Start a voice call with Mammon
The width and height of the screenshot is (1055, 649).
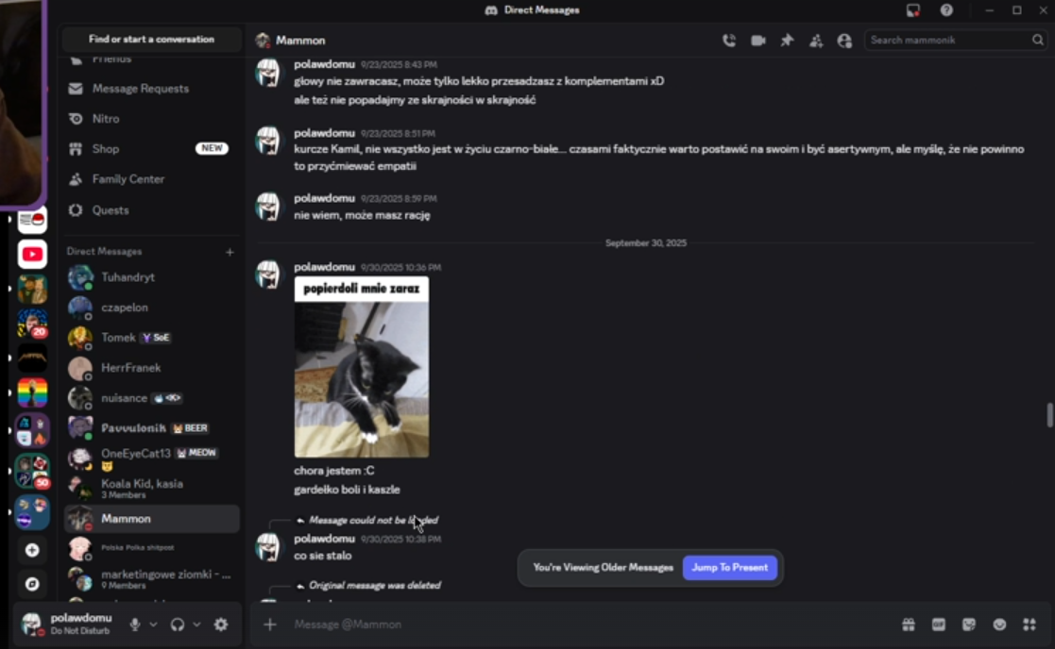click(x=728, y=41)
